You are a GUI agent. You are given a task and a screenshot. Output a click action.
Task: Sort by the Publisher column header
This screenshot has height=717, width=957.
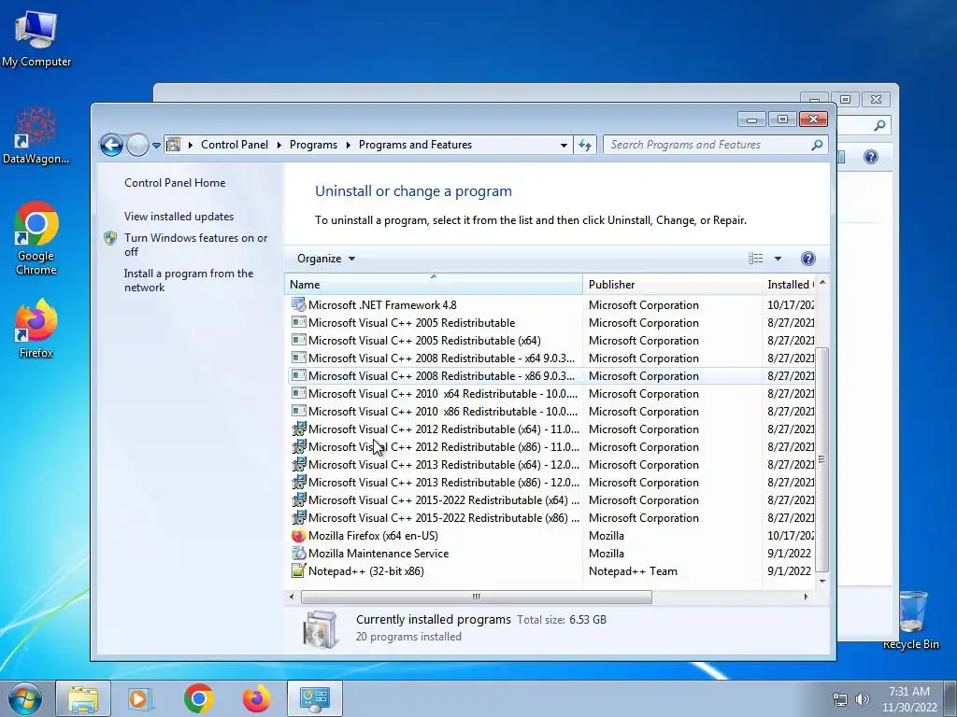click(x=672, y=285)
